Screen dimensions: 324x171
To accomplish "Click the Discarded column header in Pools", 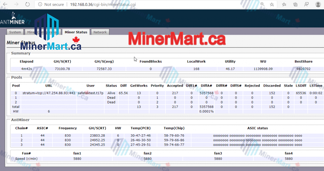I will tap(272, 85).
